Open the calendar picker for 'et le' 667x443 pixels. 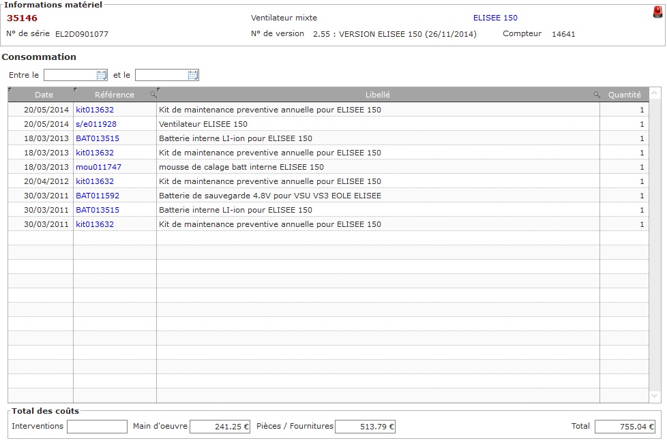[x=193, y=75]
